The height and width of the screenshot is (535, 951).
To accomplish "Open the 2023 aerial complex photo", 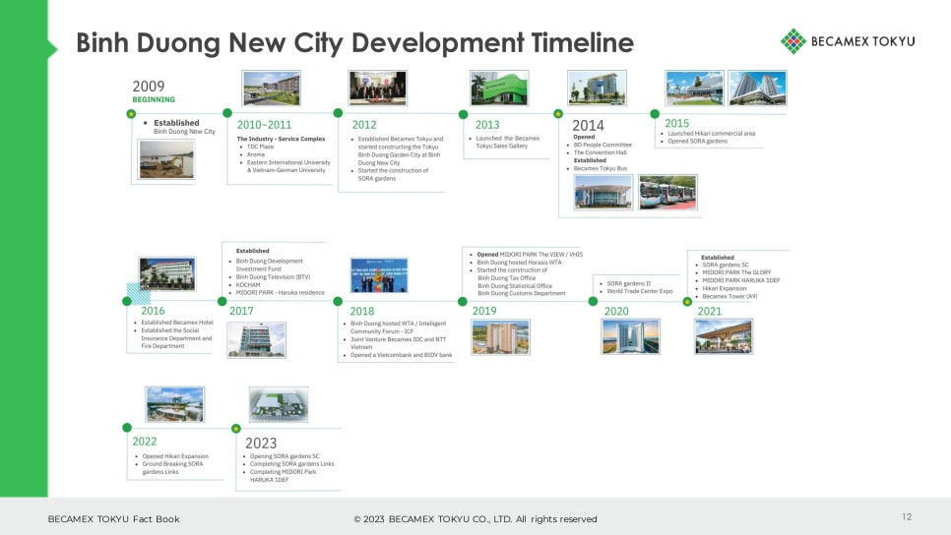I will click(279, 404).
